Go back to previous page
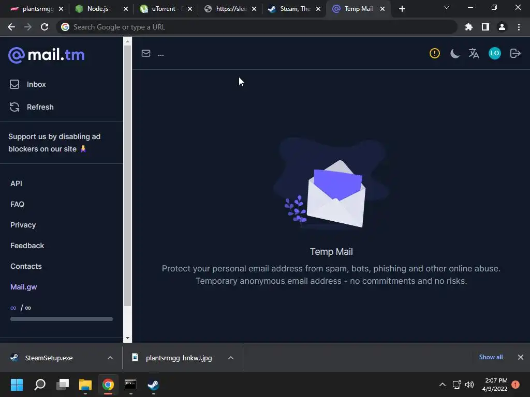This screenshot has width=530, height=397. (x=11, y=27)
